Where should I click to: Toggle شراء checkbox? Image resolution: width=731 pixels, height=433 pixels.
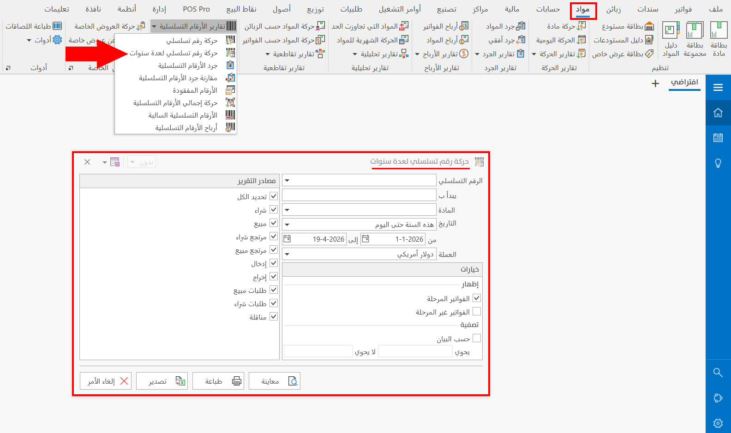tap(274, 209)
